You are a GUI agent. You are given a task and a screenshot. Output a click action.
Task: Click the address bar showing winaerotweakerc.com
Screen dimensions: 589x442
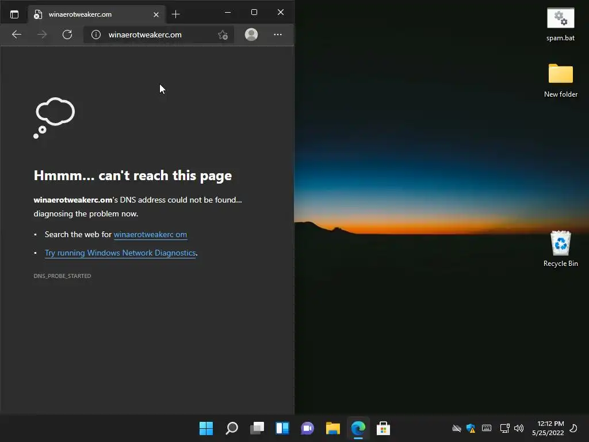tap(158, 35)
